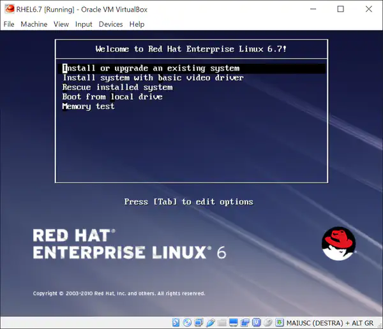The width and height of the screenshot is (383, 329).
Task: Click the network adapter status icon
Action: pyautogui.click(x=199, y=323)
